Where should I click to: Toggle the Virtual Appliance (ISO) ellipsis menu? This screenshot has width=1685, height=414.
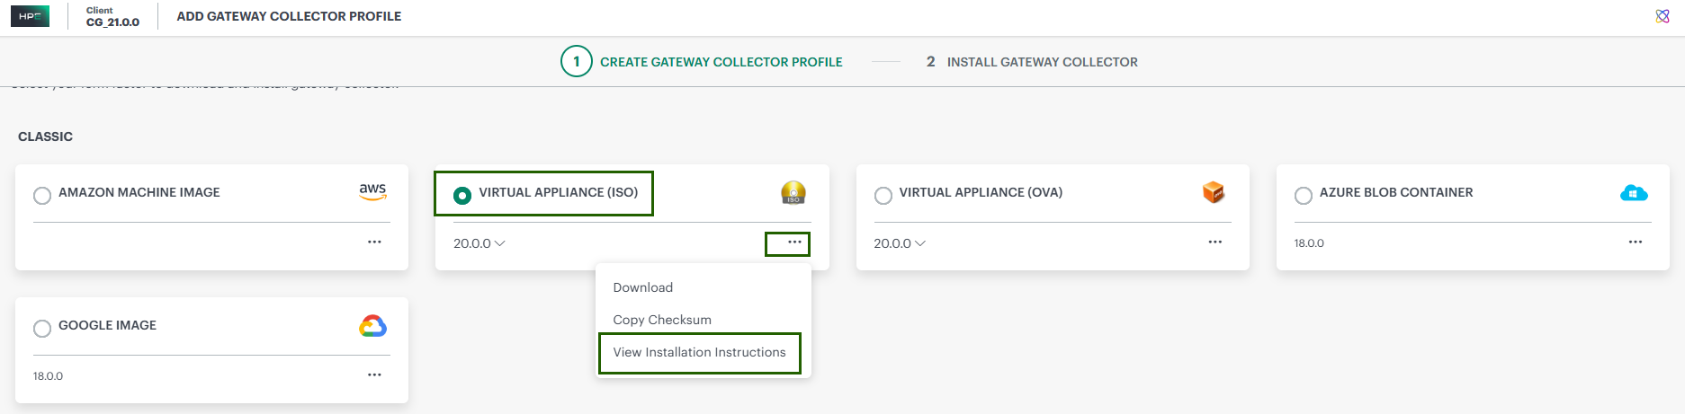tap(794, 242)
